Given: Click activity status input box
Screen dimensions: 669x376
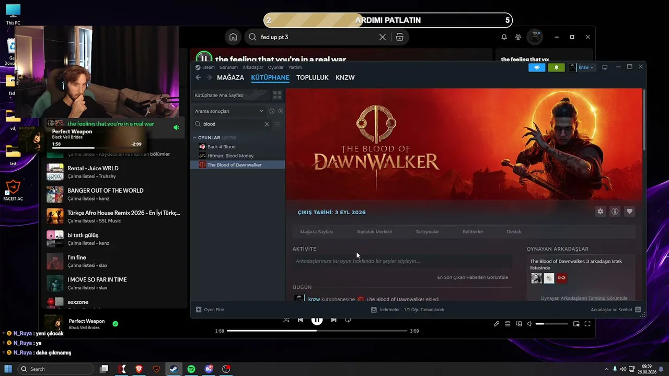Looking at the screenshot, I should pyautogui.click(x=401, y=261).
